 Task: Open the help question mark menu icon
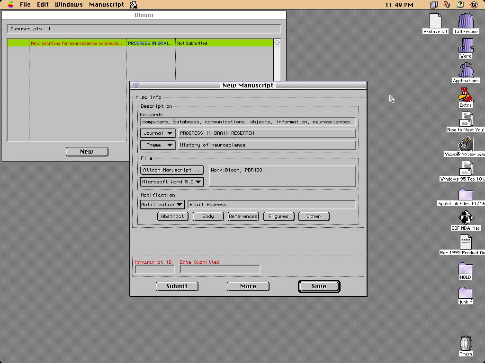point(460,5)
